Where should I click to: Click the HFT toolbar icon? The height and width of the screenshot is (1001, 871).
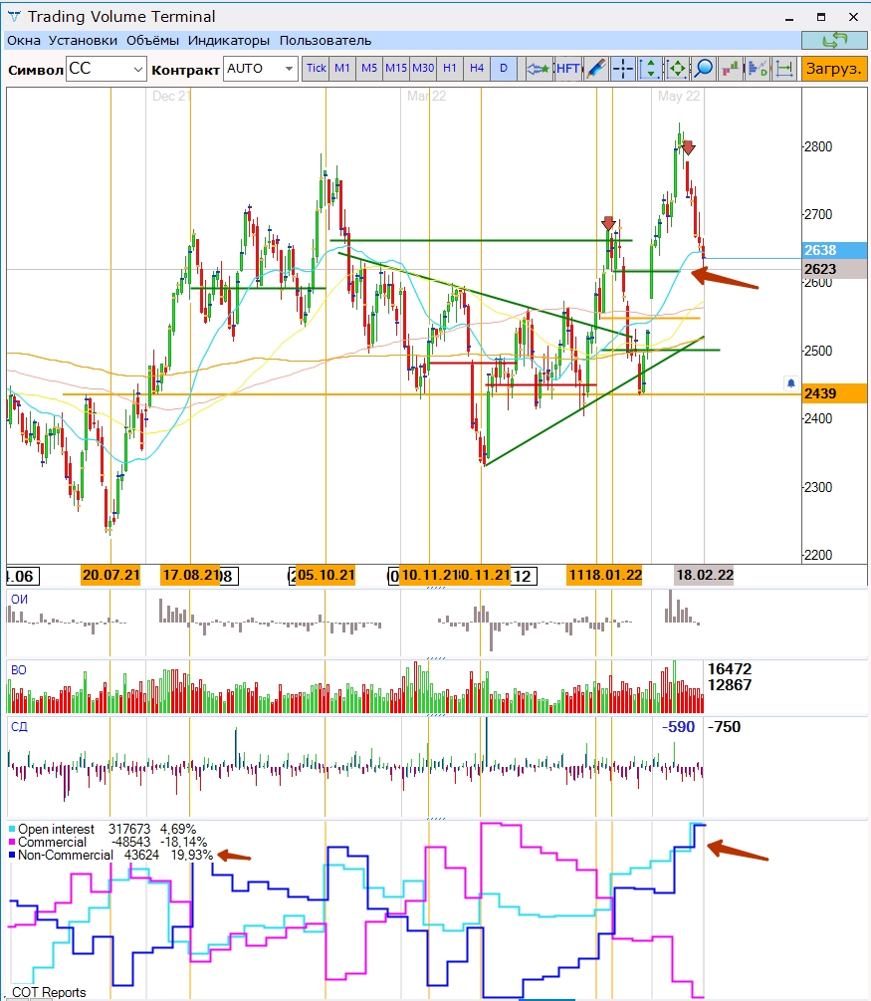pyautogui.click(x=568, y=69)
